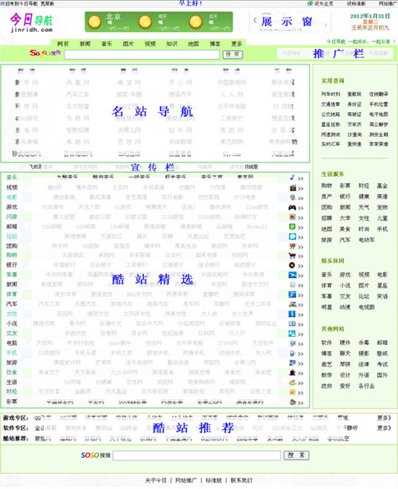This screenshot has width=398, height=489.
Task: Expand the 电影 row with its >> arrow
Action: coord(300,198)
